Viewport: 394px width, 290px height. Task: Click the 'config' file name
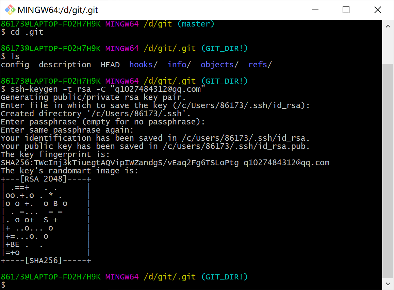(15, 65)
